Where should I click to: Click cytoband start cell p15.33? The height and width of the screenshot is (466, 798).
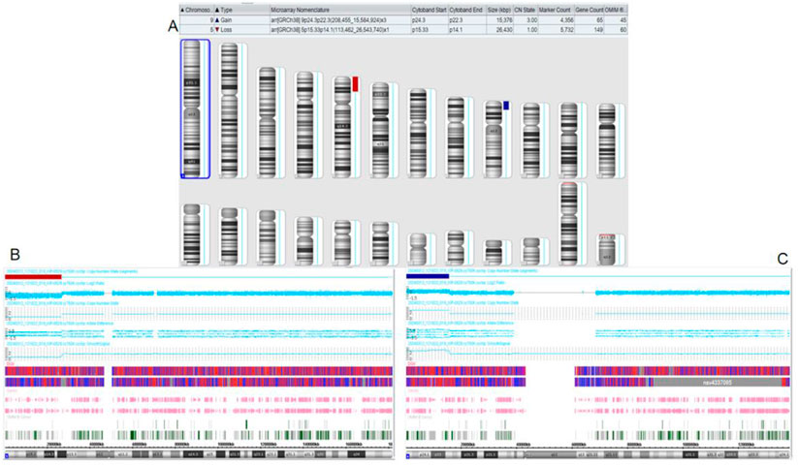click(x=429, y=30)
